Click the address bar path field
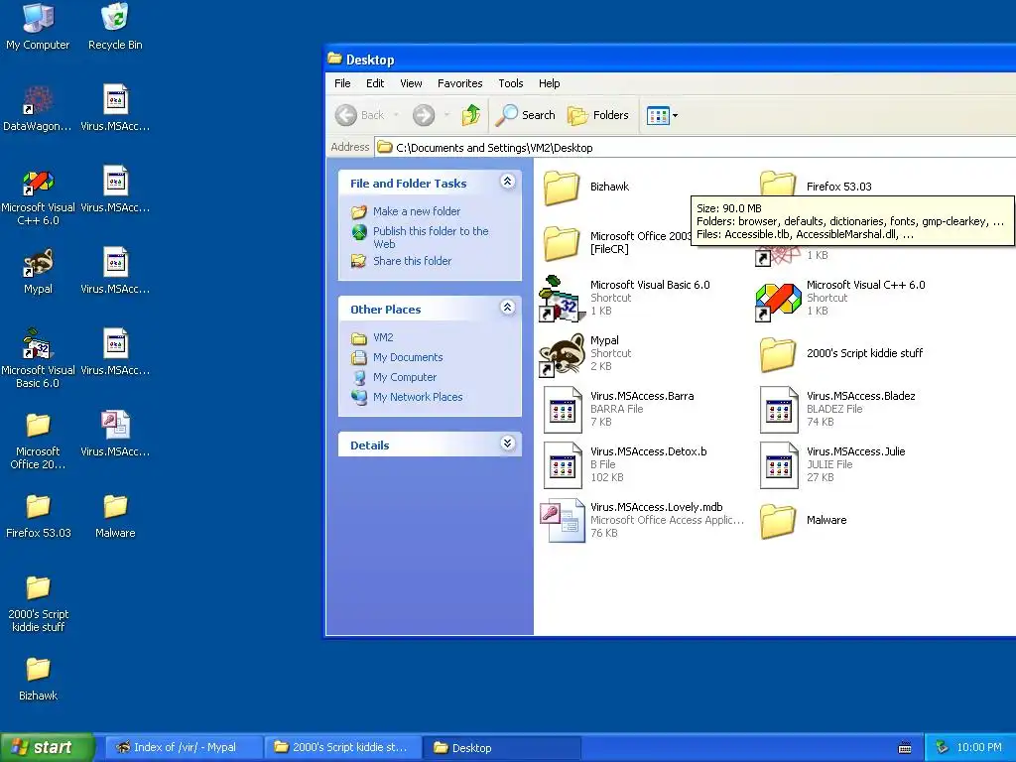This screenshot has height=762, width=1016. 695,148
